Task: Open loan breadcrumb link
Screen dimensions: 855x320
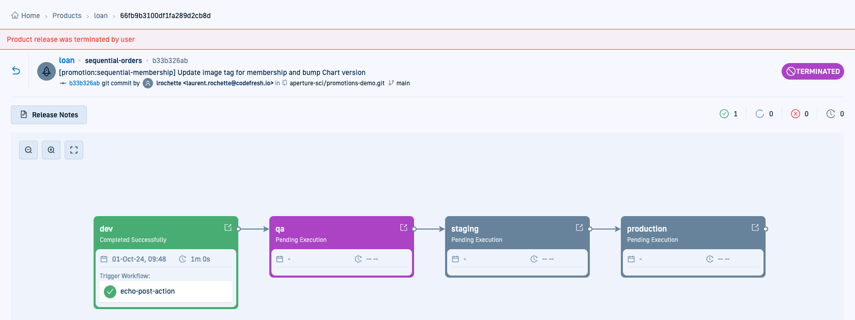Action: pos(101,16)
